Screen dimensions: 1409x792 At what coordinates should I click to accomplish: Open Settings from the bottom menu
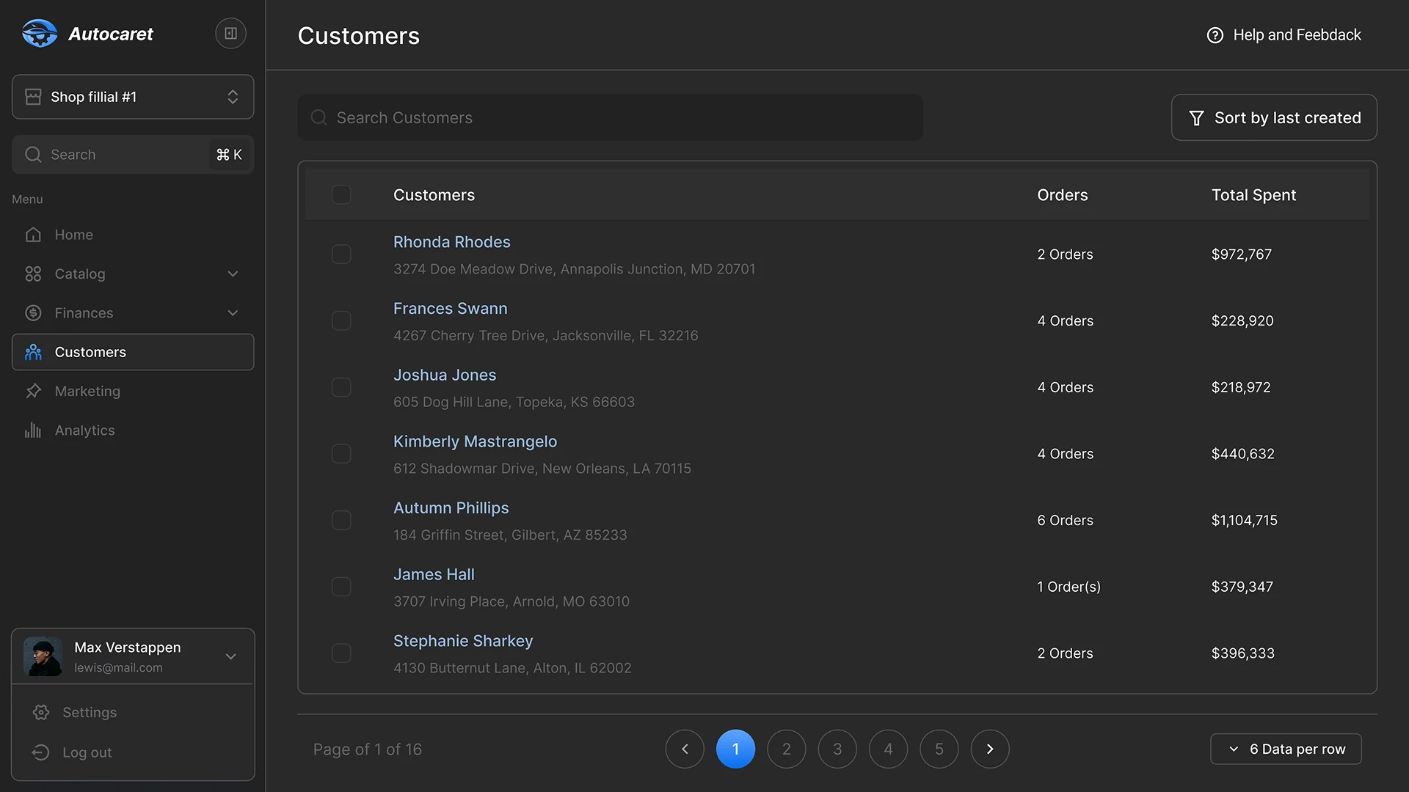click(89, 711)
